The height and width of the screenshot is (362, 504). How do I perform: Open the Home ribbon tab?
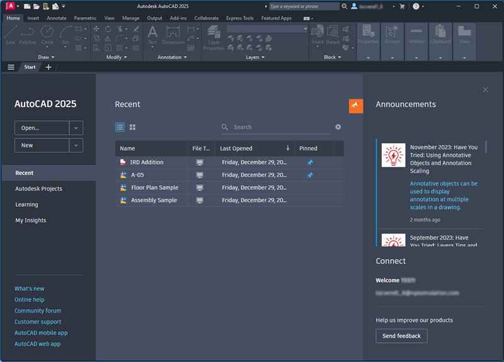click(x=13, y=18)
